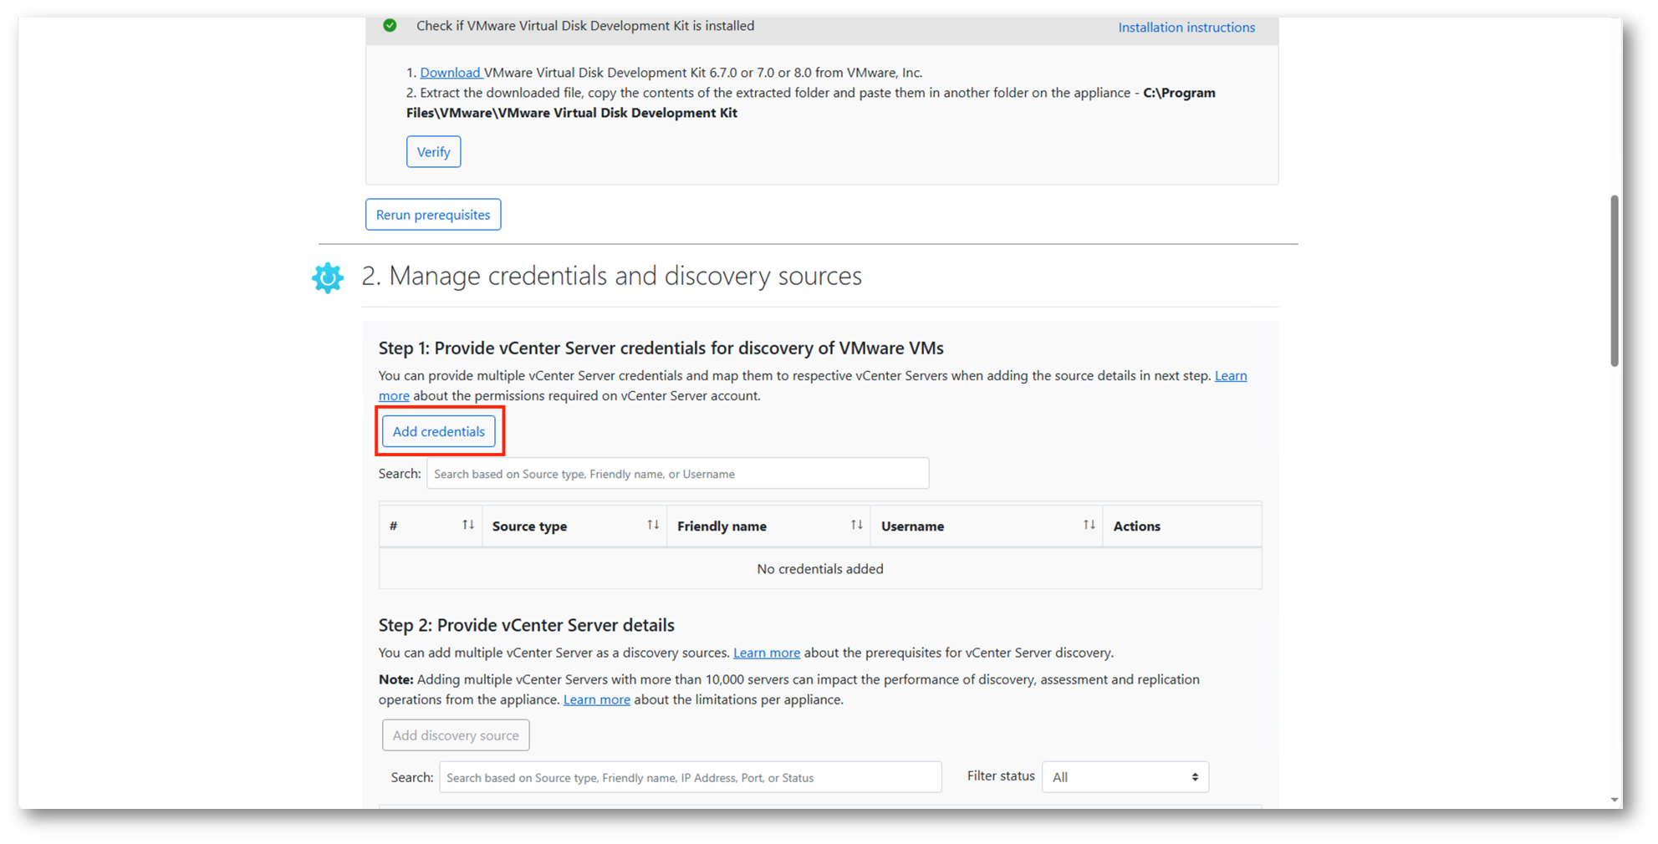Focus the discovery source search field
Image resolution: width=1658 pixels, height=844 pixels.
point(690,777)
